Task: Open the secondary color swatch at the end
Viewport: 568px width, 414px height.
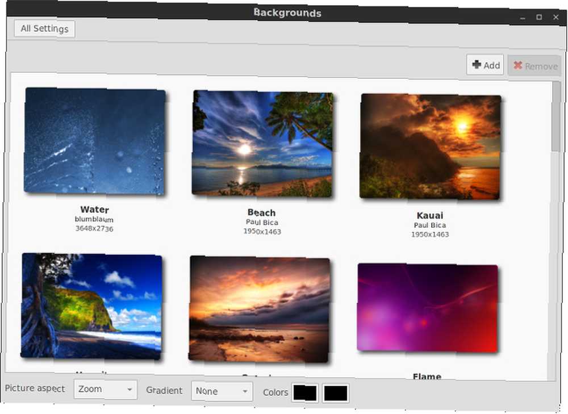Action: 336,394
